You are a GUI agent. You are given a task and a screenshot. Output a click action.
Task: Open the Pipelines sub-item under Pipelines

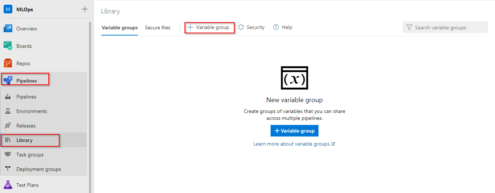(44, 97)
